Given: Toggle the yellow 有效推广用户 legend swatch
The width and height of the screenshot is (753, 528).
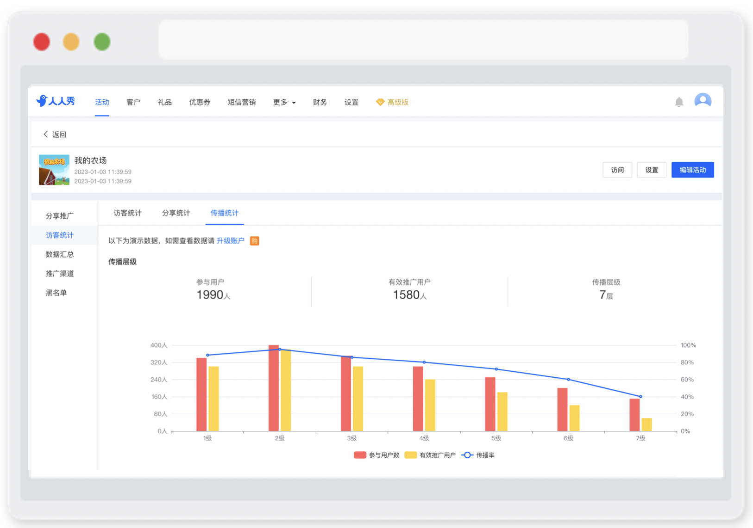Looking at the screenshot, I should pyautogui.click(x=410, y=455).
